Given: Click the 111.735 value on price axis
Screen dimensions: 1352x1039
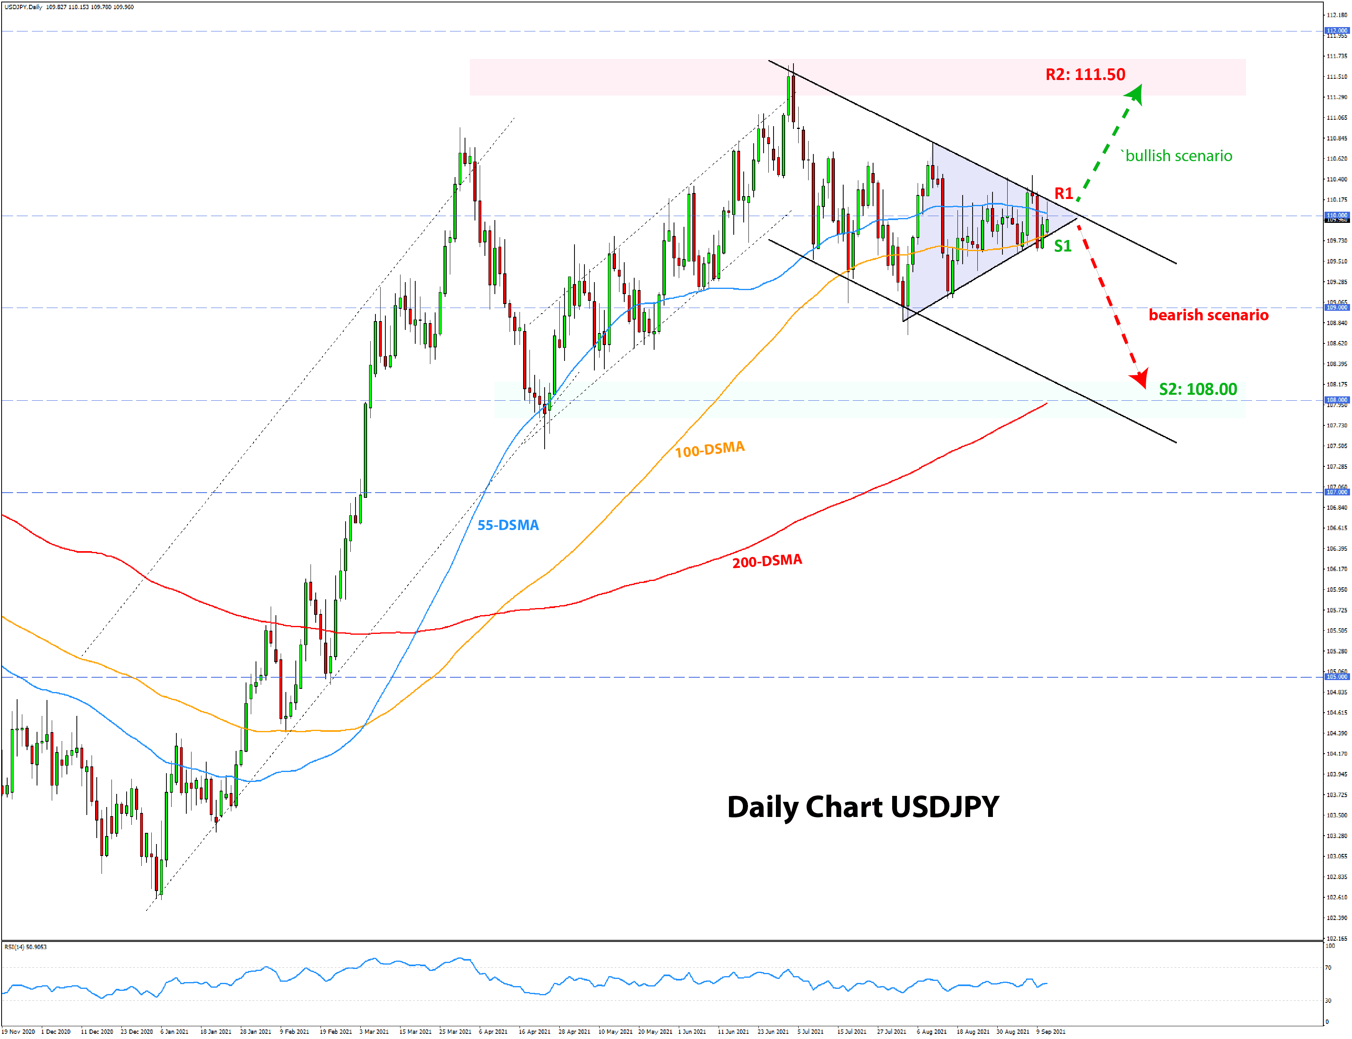Looking at the screenshot, I should point(1336,56).
